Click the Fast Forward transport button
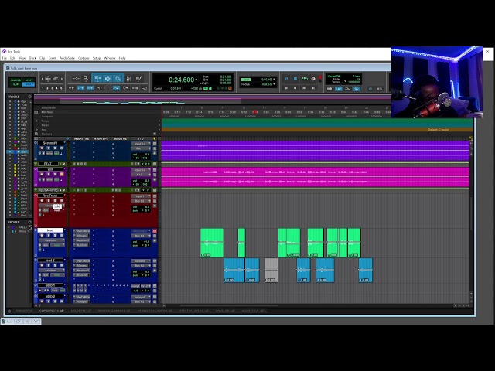 pyautogui.click(x=304, y=88)
